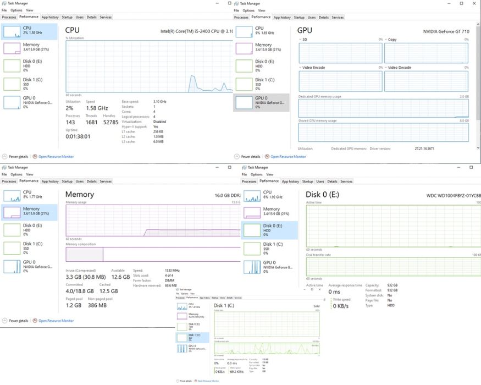Click scroll-down arrow in GPU view window
481x385 pixels.
coord(478,148)
